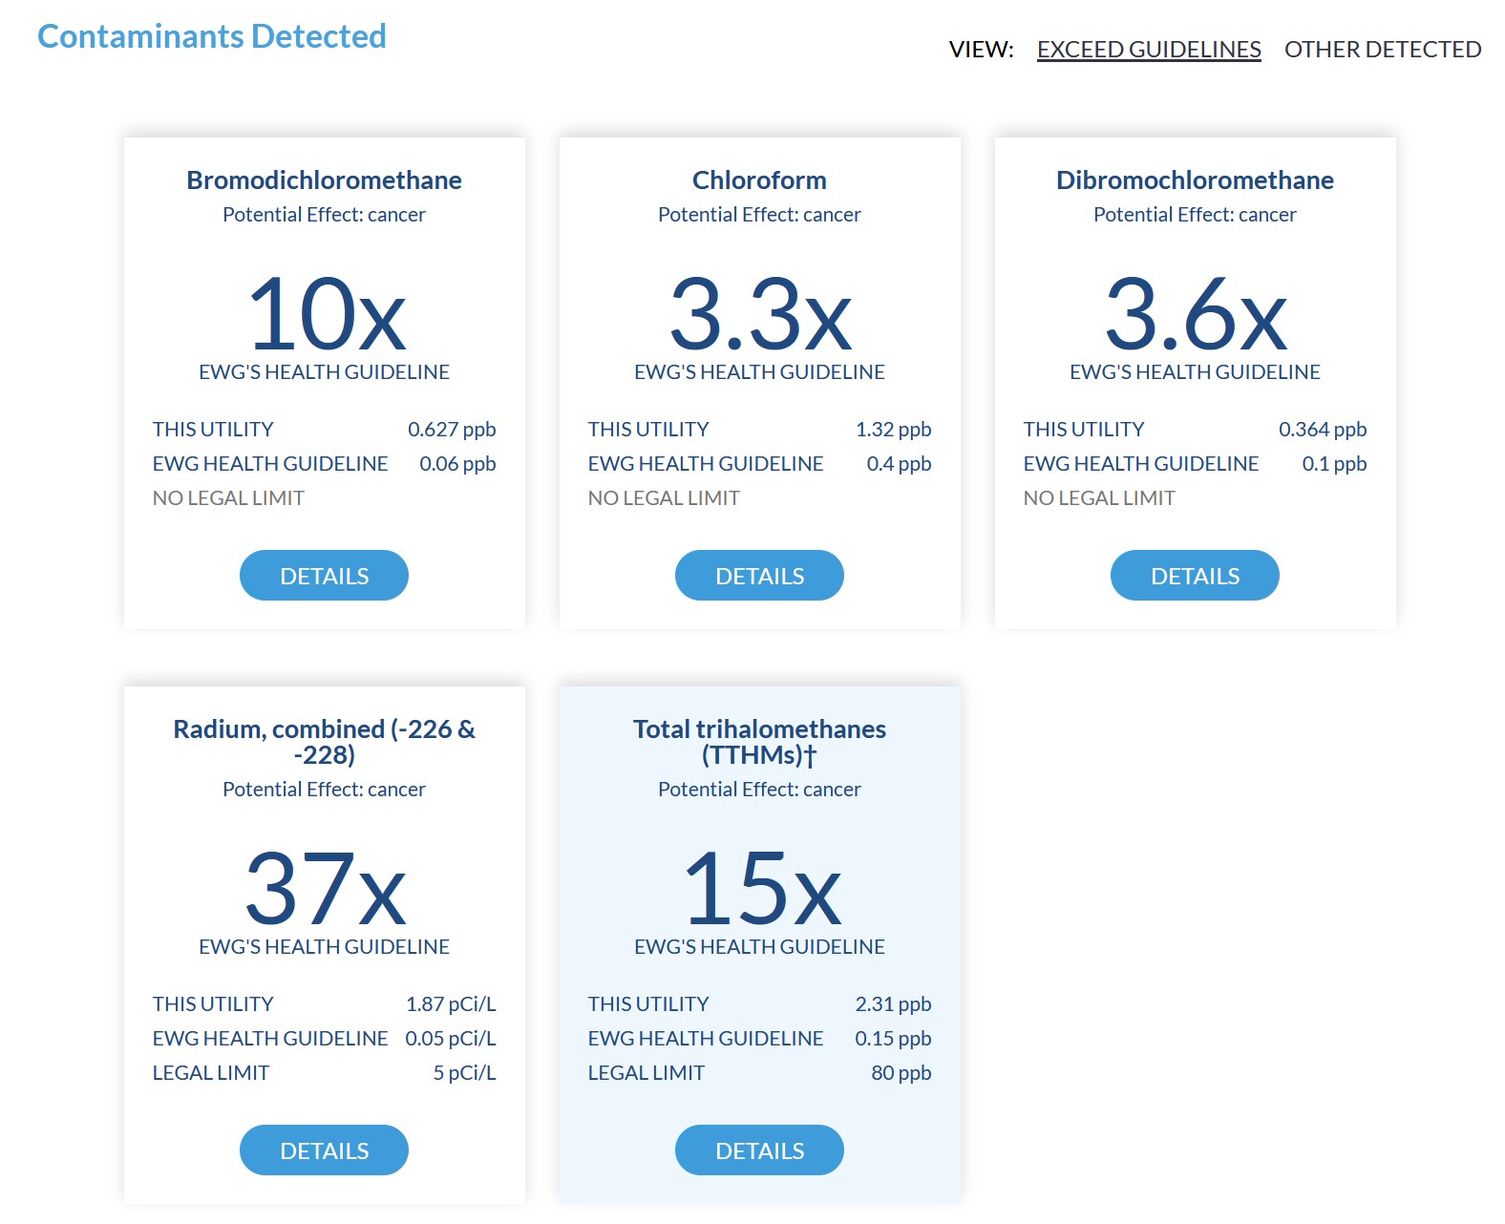Click the 5 pCi/L legal limit value
This screenshot has height=1224, width=1505.
point(464,1073)
